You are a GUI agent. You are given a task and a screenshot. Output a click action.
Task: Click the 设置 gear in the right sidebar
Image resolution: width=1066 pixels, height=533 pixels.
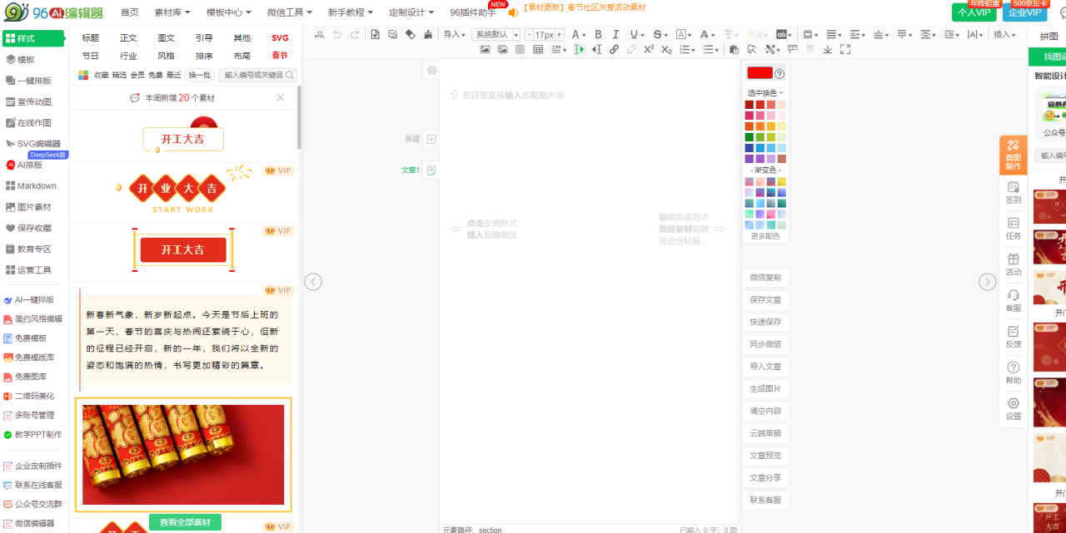click(x=1013, y=408)
